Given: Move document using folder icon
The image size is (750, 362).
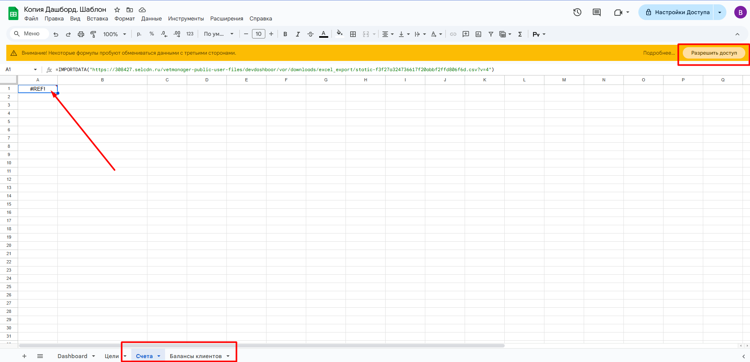Looking at the screenshot, I should tap(130, 10).
